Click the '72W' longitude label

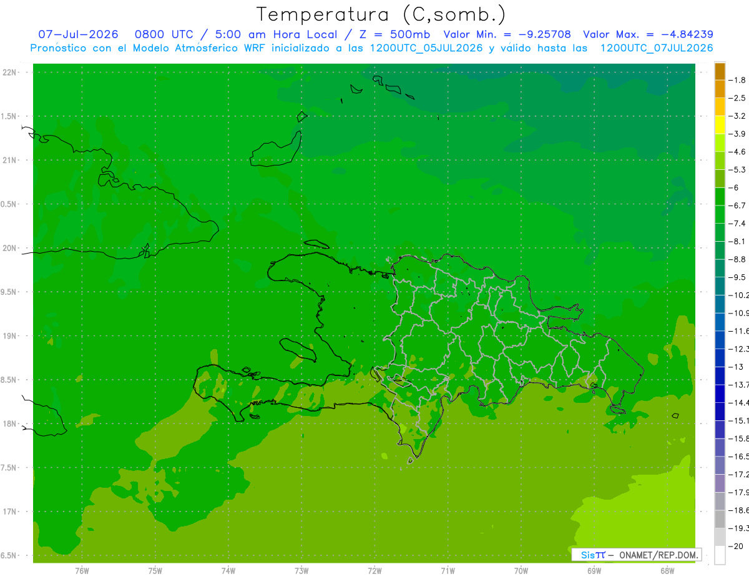coord(375,571)
